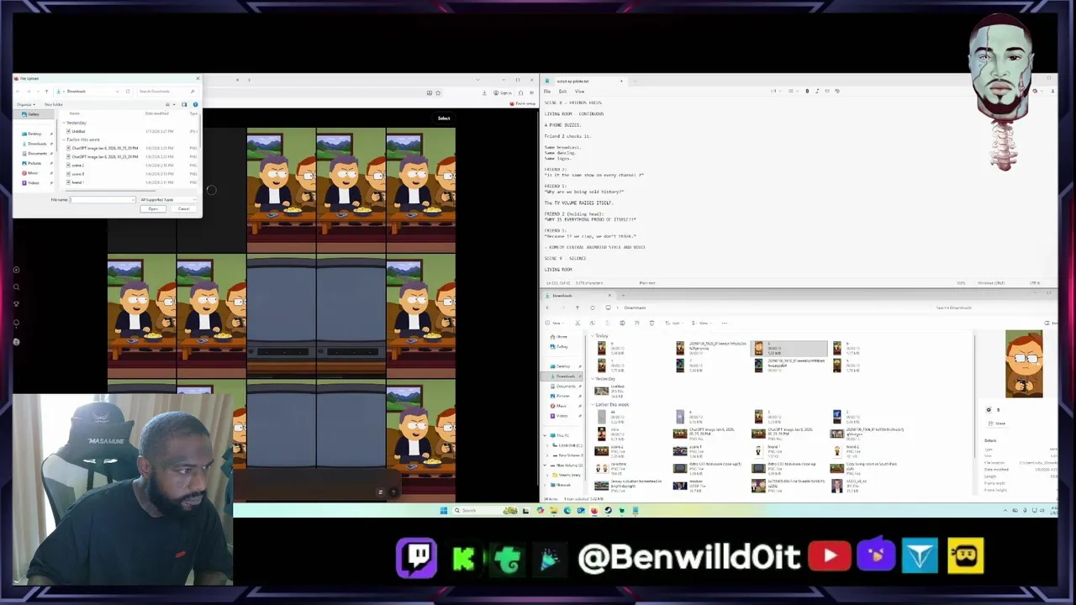Viewport: 1076px width, 605px height.
Task: Click the Delete trash icon in File Explorer
Action: pos(651,324)
